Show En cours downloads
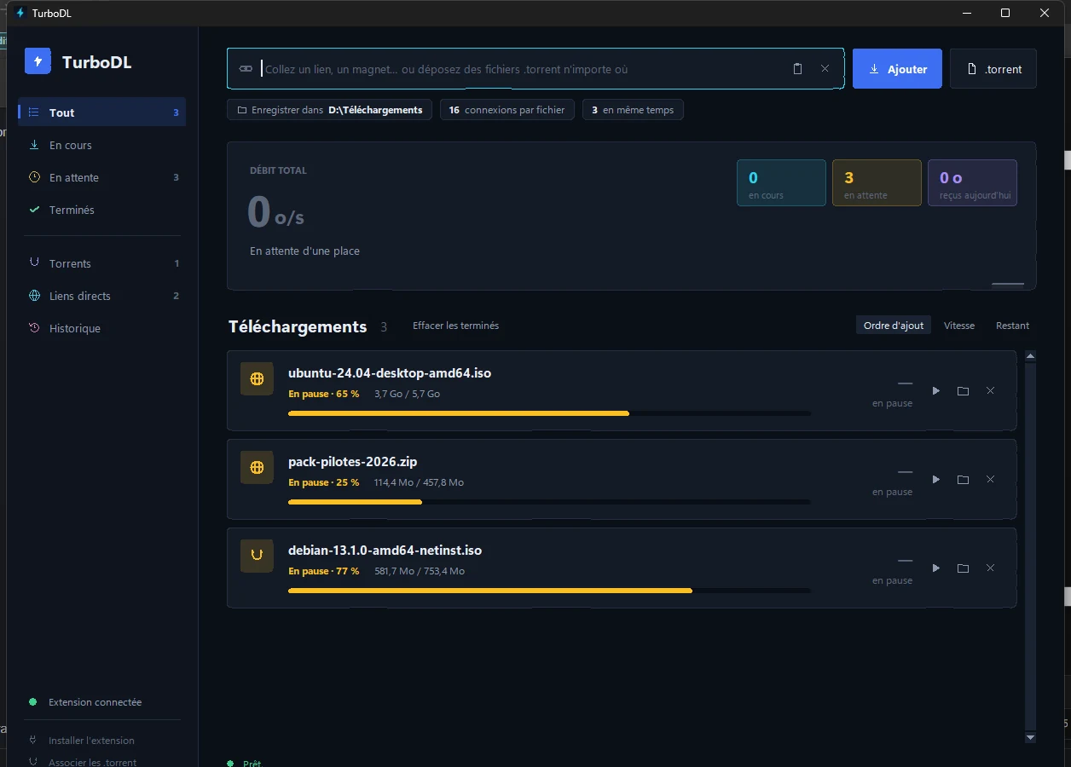The height and width of the screenshot is (767, 1071). [102, 145]
